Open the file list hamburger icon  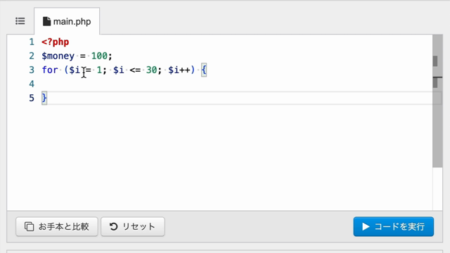click(x=20, y=21)
